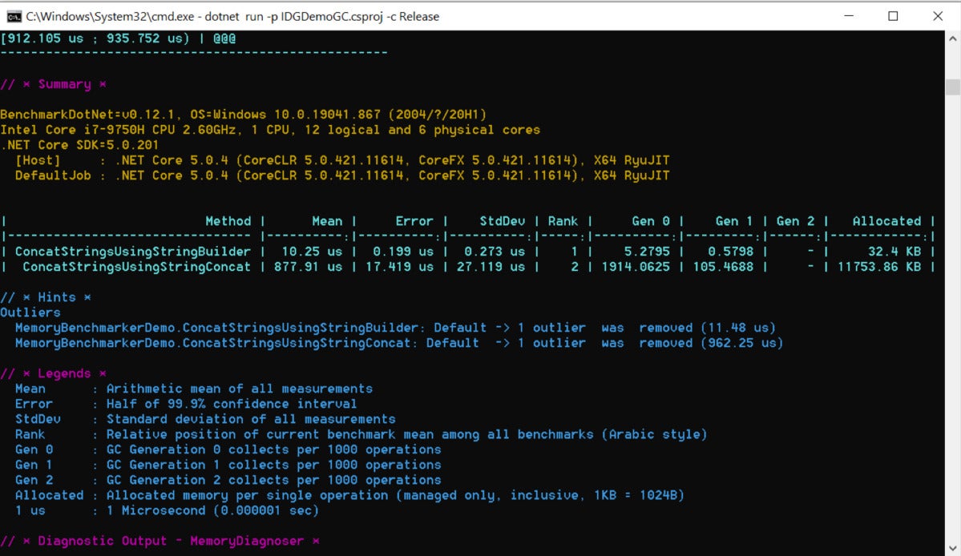The width and height of the screenshot is (961, 556).
Task: Close the cmd.exe window
Action: 938,17
